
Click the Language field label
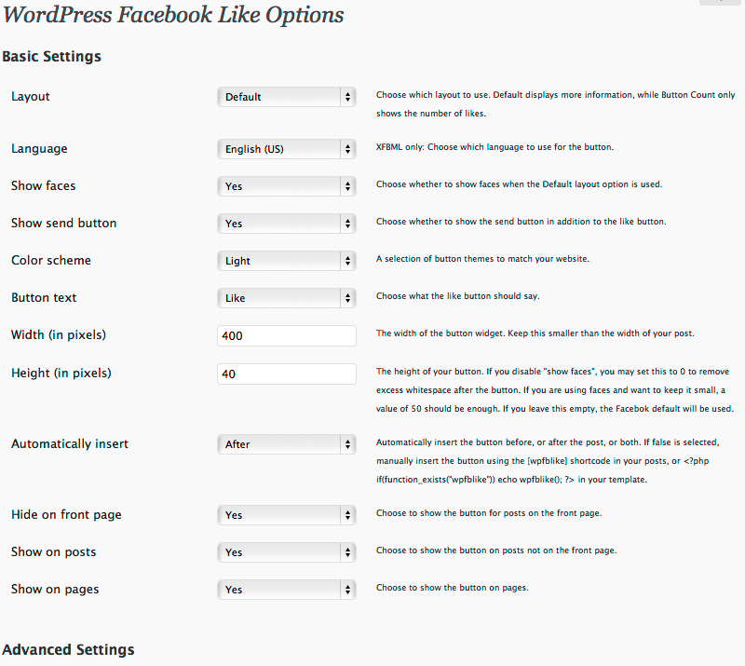39,149
